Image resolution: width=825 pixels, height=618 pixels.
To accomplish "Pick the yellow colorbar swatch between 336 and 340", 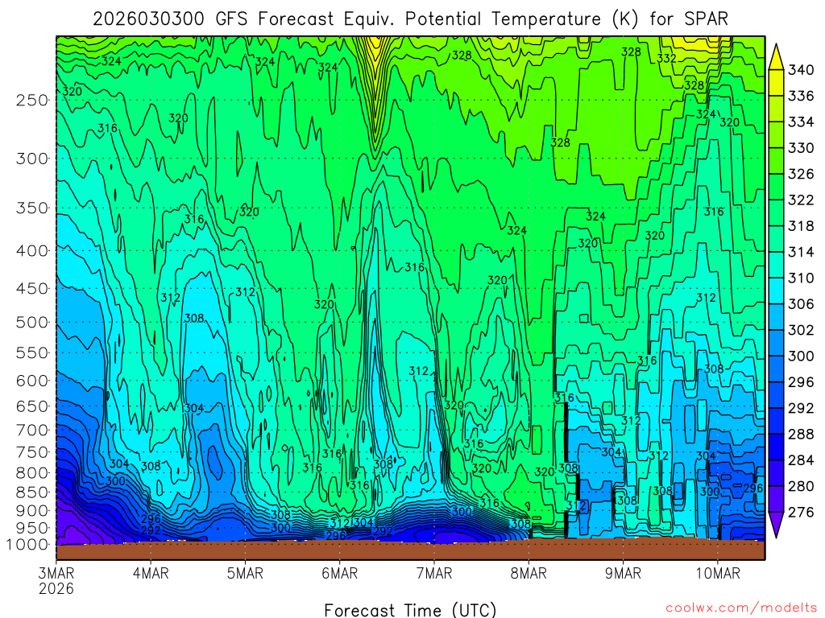I will pyautogui.click(x=776, y=83).
